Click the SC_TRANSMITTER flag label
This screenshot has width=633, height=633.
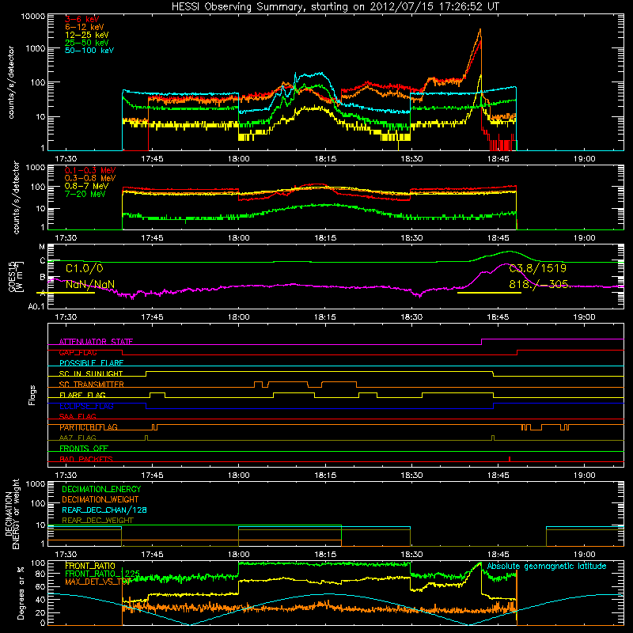tap(92, 385)
